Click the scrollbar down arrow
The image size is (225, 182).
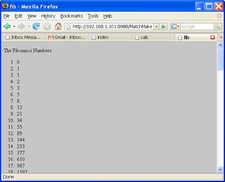click(220, 169)
